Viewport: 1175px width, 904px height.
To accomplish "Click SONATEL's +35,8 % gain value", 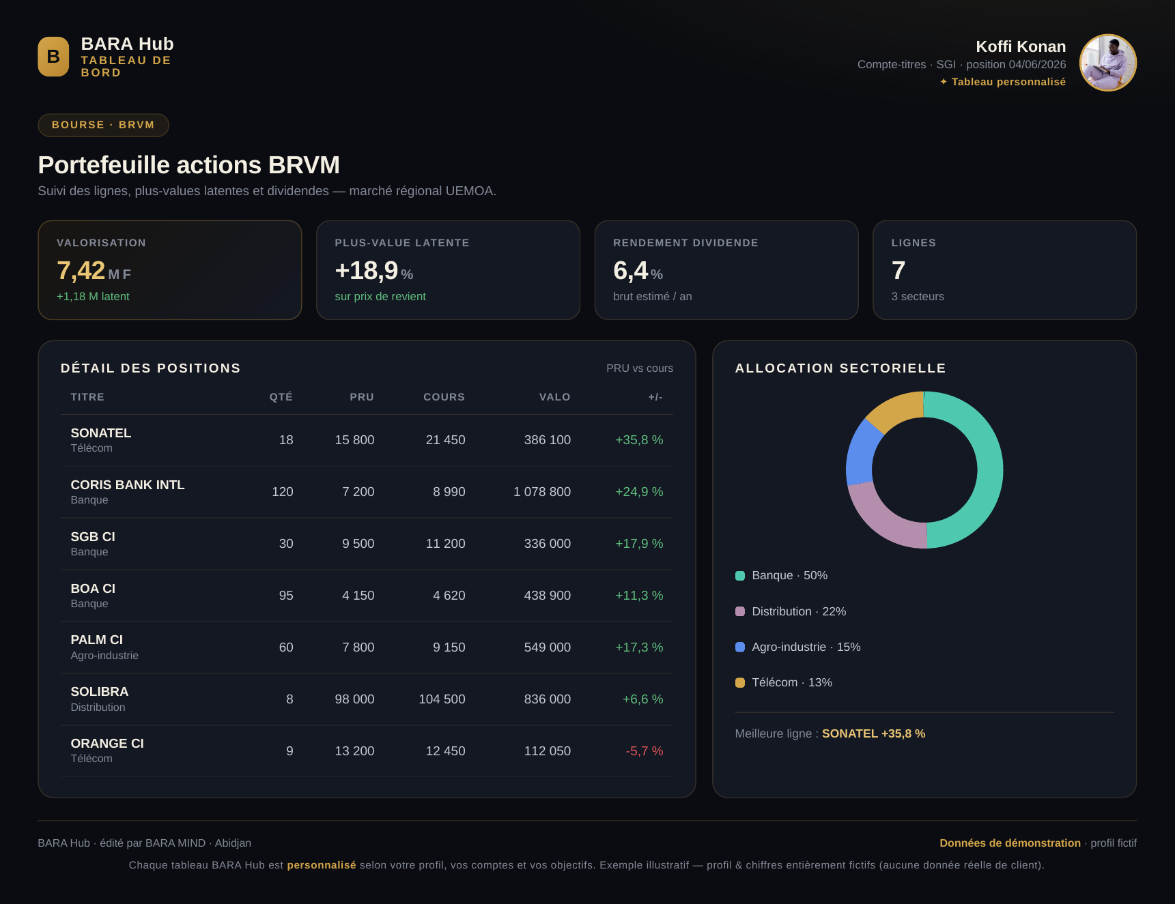I will [x=639, y=440].
